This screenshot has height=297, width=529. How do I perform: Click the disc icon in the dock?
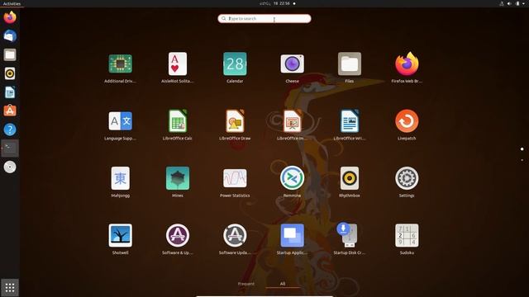pos(10,167)
